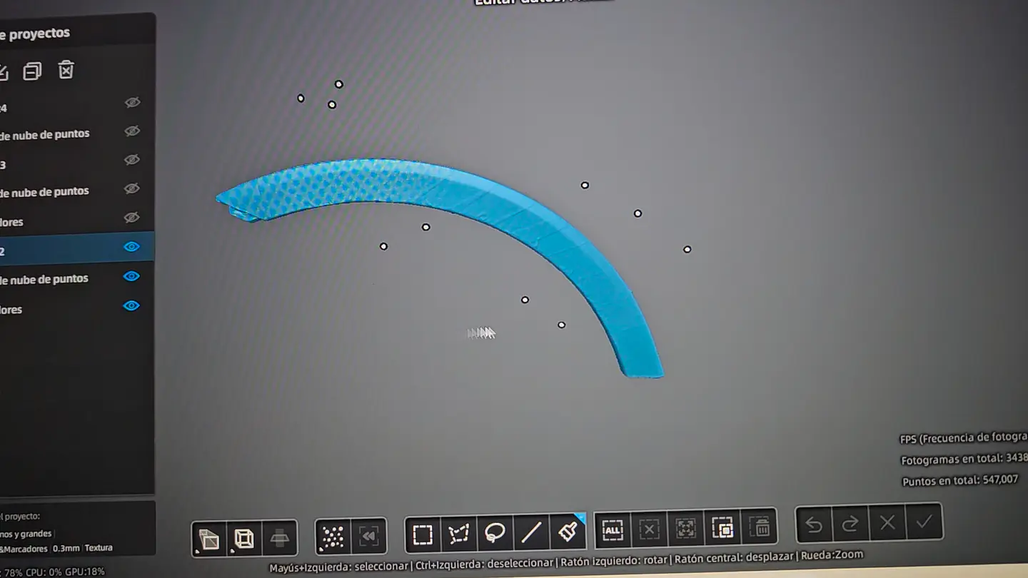Screen dimensions: 1028x578
Task: Delete selected points with trash icon
Action: point(761,528)
